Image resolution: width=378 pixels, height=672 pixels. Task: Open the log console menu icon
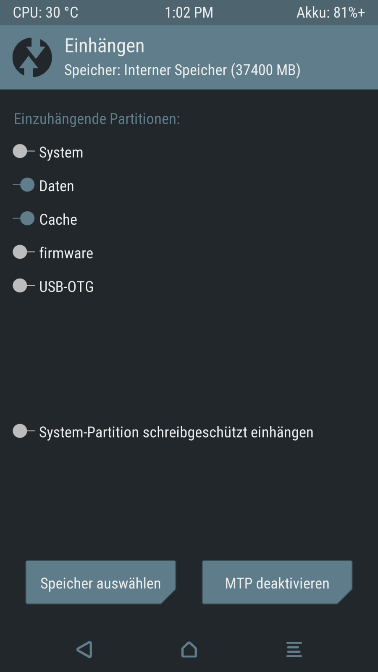coord(294,649)
